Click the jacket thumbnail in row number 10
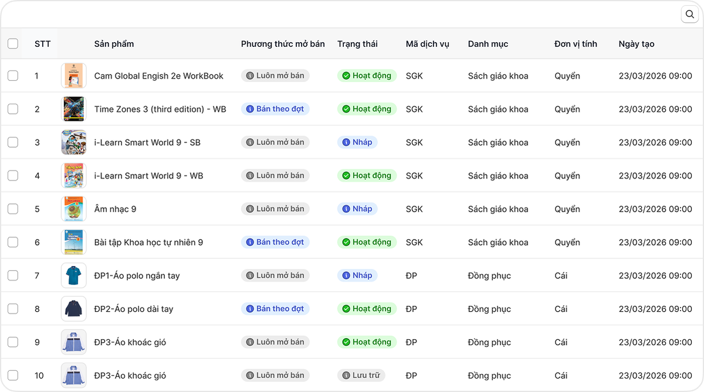This screenshot has height=392, width=704. pos(74,376)
